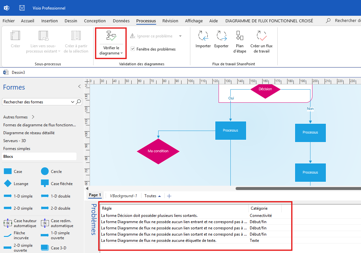The width and height of the screenshot is (361, 253).
Task: Switch to the Conception ribbon tab
Action: [95, 21]
